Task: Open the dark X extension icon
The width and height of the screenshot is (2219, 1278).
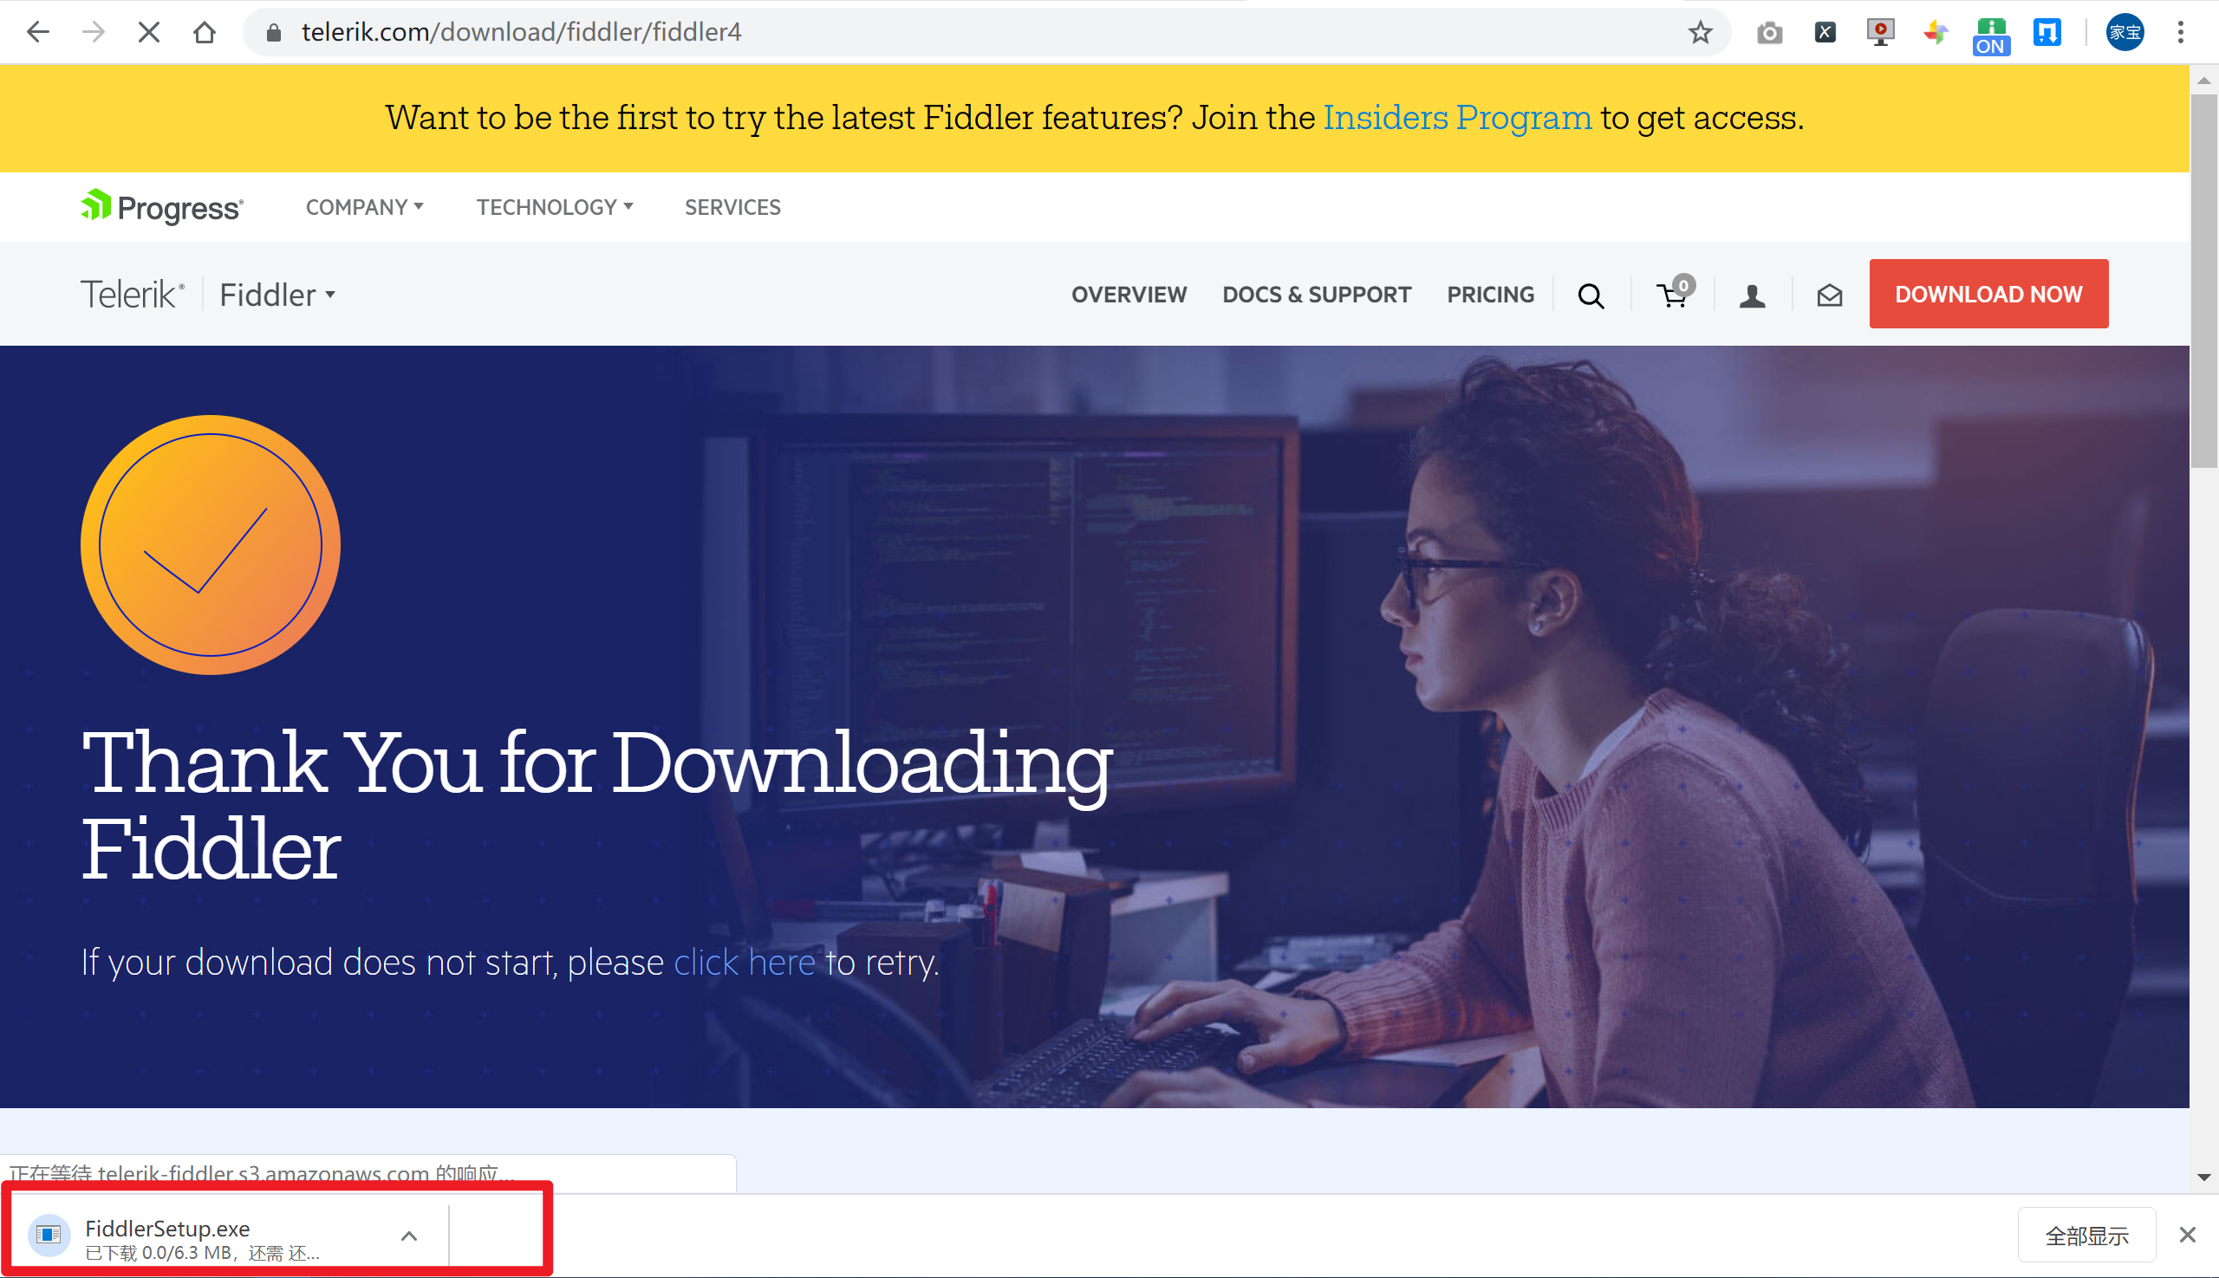Action: [x=1825, y=32]
